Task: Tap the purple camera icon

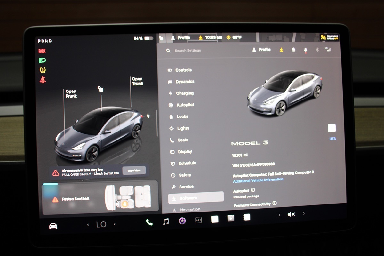Action: coord(182,220)
